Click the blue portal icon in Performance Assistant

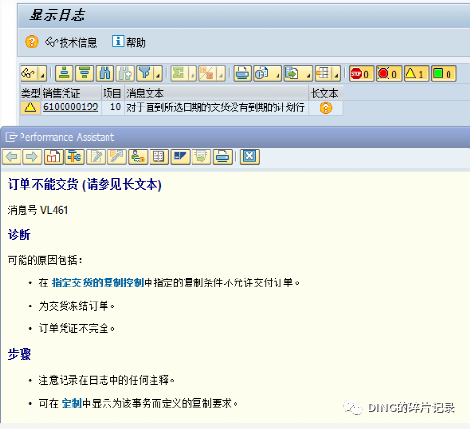(180, 157)
